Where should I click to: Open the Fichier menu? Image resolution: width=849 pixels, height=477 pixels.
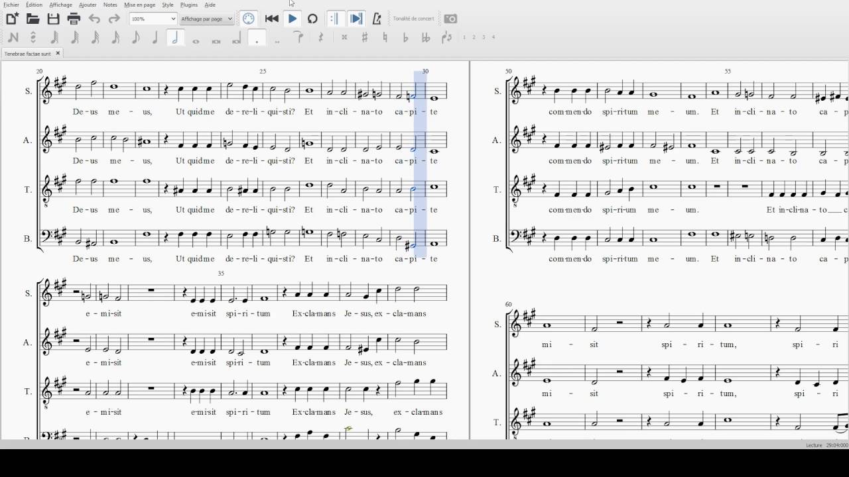(11, 5)
